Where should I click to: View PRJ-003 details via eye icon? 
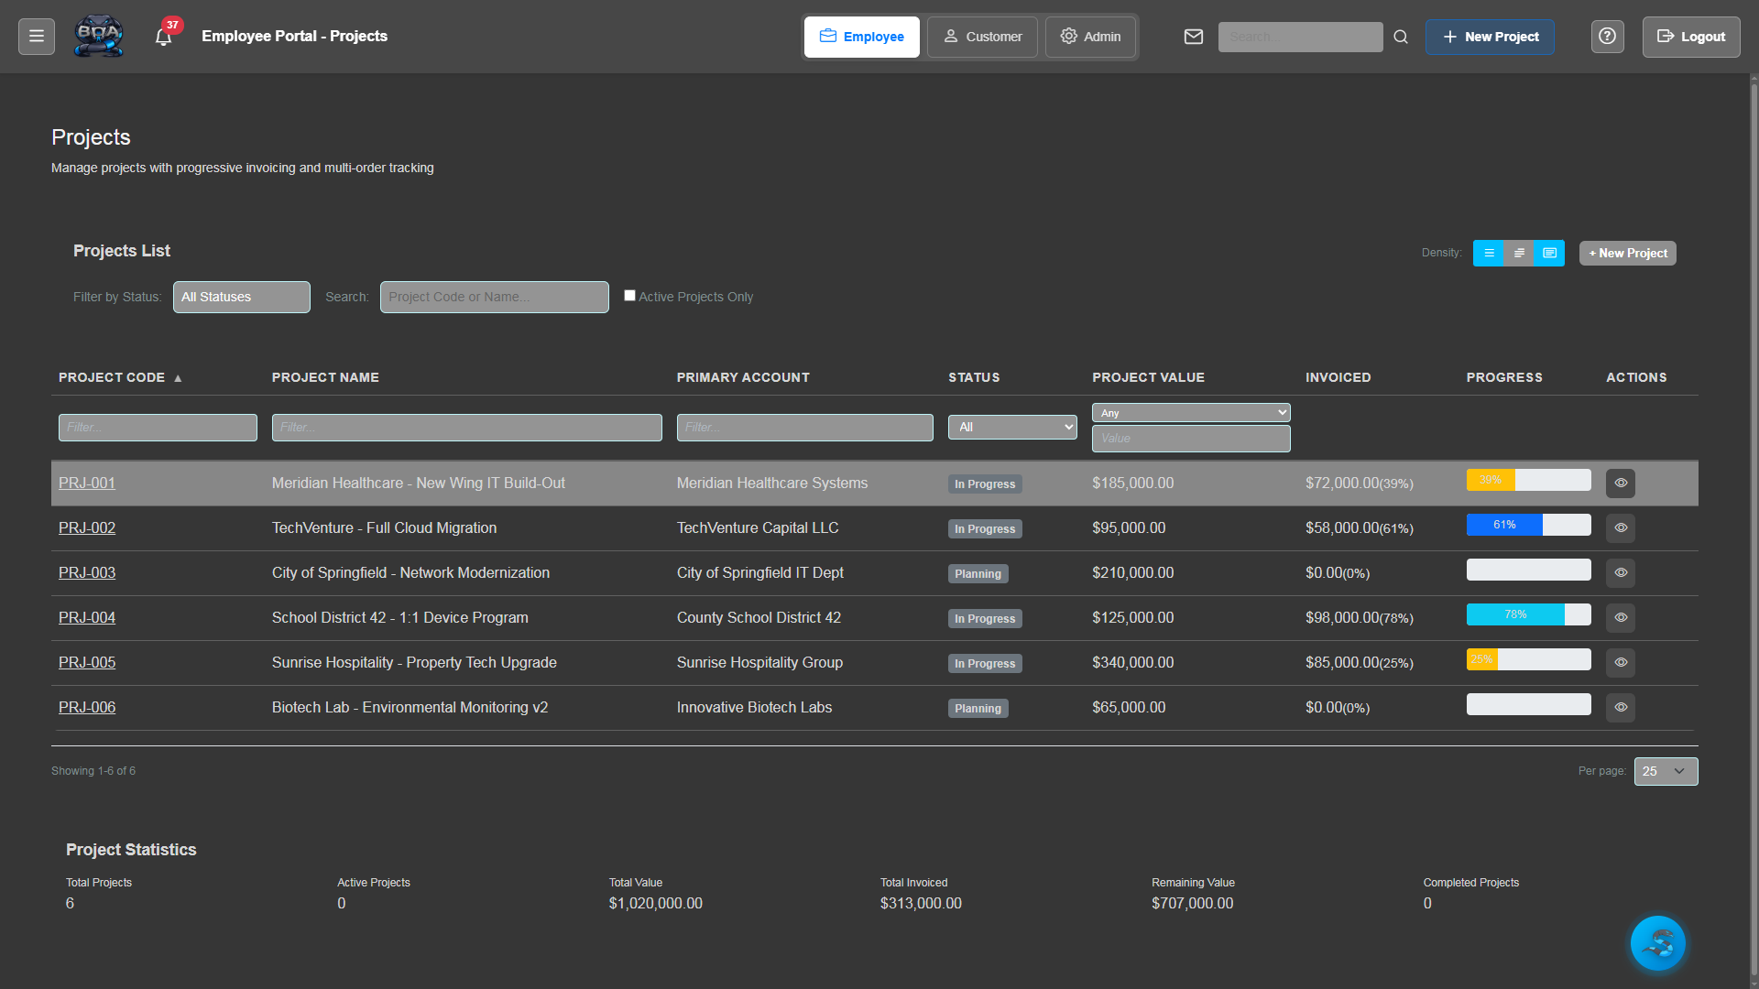[1620, 573]
